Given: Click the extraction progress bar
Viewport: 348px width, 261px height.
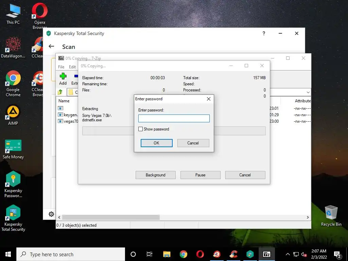Looking at the screenshot, I should [x=174, y=131].
